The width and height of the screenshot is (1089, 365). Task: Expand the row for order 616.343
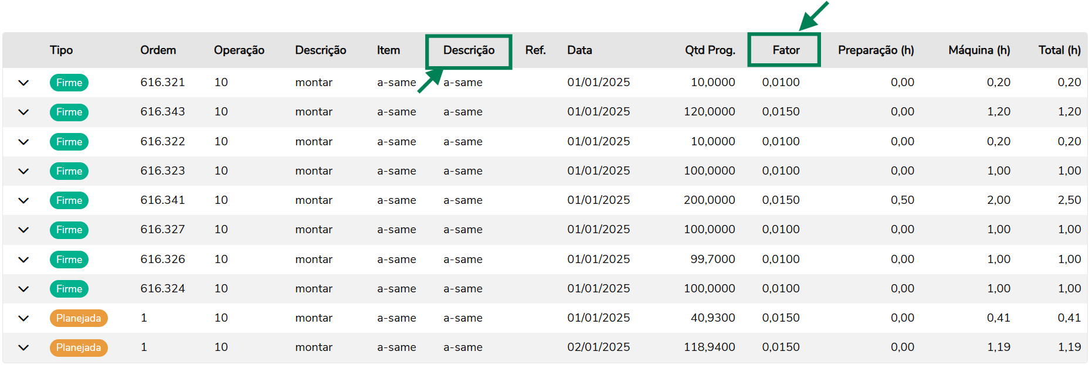point(23,112)
